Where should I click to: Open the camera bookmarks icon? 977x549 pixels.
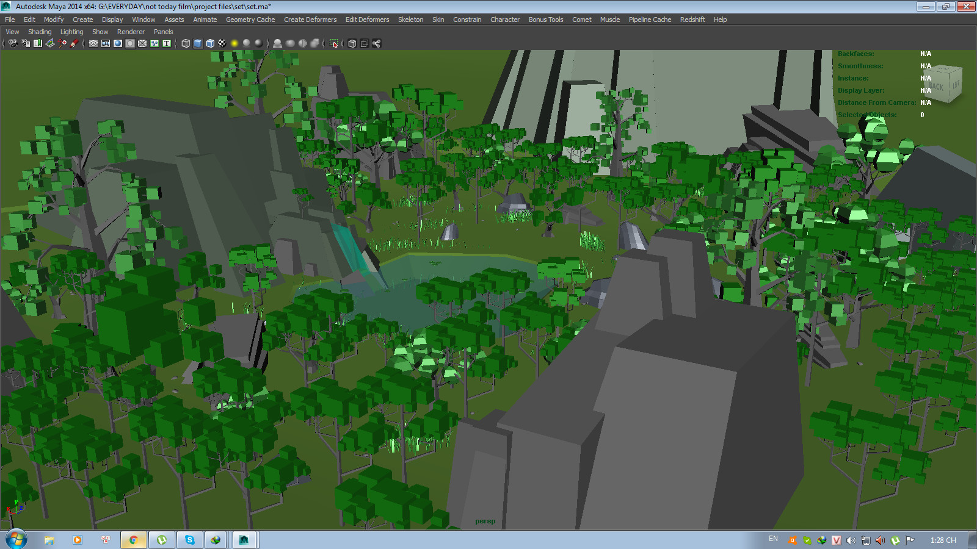(x=38, y=43)
